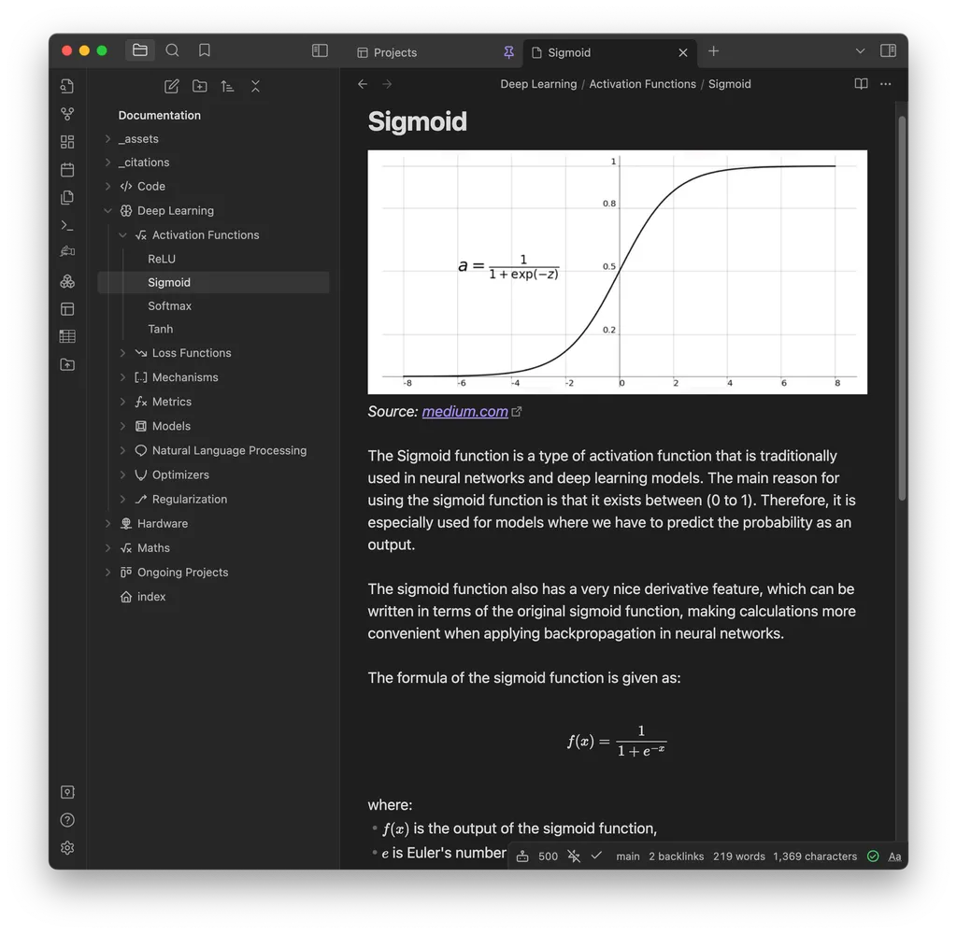Toggle the right sidebar panel
Image resolution: width=957 pixels, height=934 pixels.
point(887,51)
